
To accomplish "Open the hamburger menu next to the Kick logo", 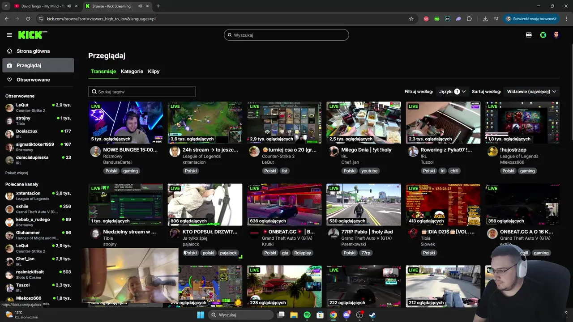I will pos(9,35).
